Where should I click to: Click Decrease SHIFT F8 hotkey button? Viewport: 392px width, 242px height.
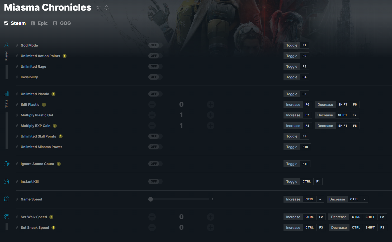click(x=337, y=126)
